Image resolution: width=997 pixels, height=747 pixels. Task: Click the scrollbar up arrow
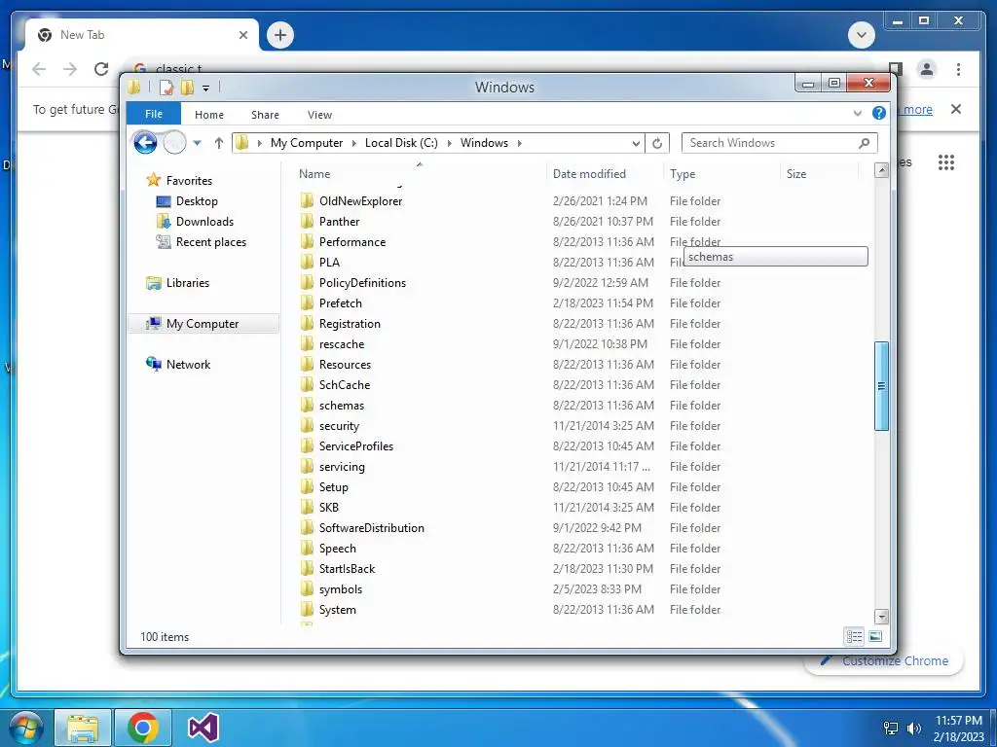tap(881, 170)
